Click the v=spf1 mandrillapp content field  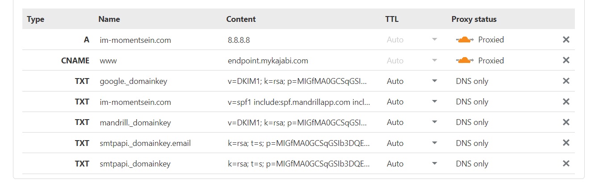[x=298, y=102]
